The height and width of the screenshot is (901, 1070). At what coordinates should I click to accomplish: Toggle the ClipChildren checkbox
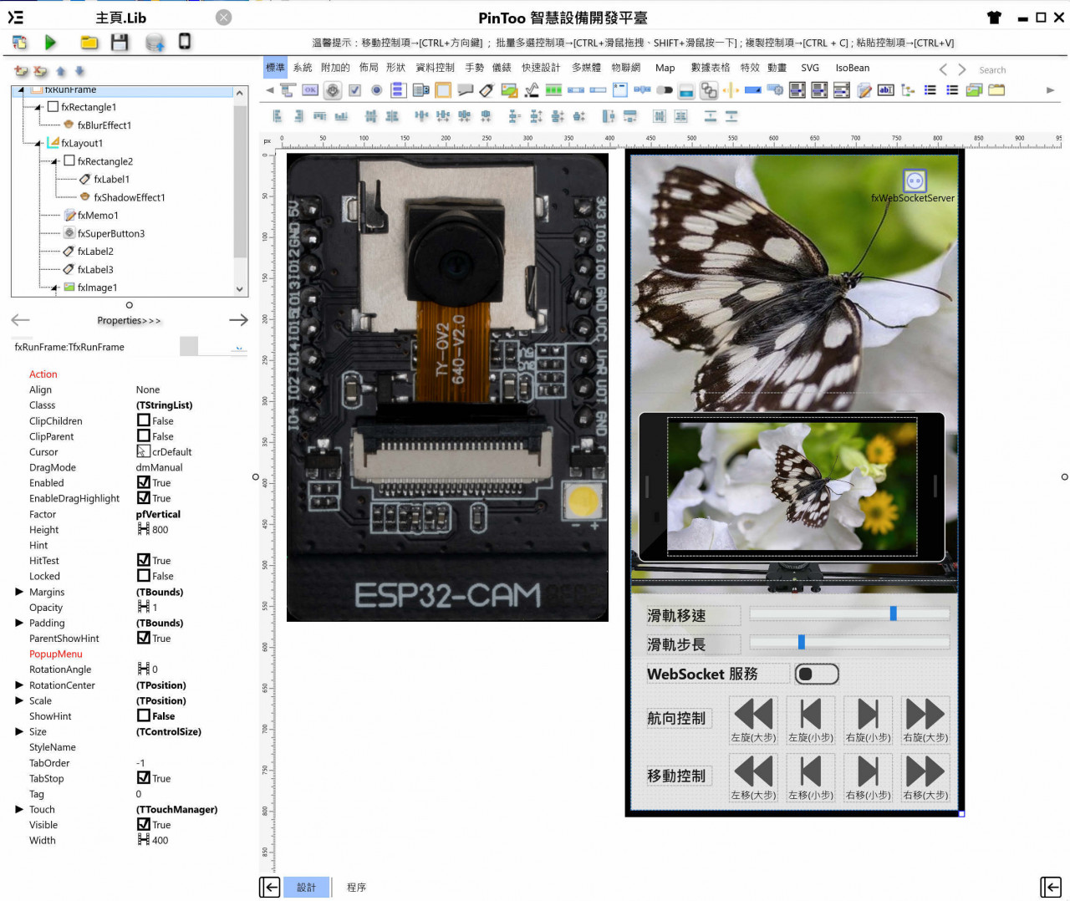pyautogui.click(x=144, y=420)
